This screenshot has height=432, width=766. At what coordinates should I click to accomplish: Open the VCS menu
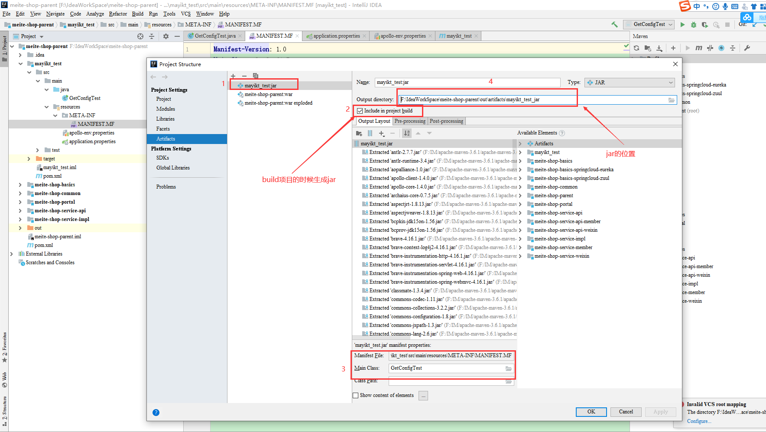click(186, 14)
